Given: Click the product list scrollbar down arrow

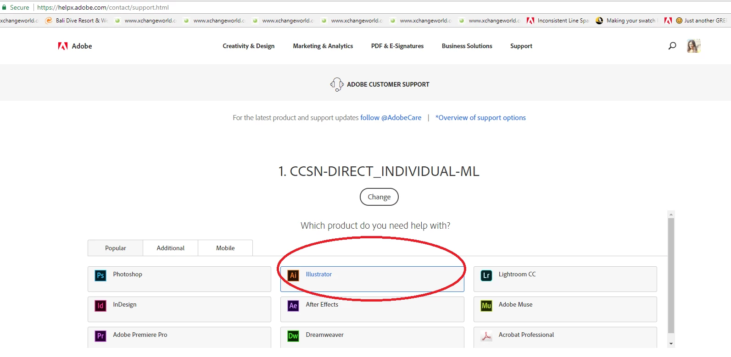Looking at the screenshot, I should point(671,344).
